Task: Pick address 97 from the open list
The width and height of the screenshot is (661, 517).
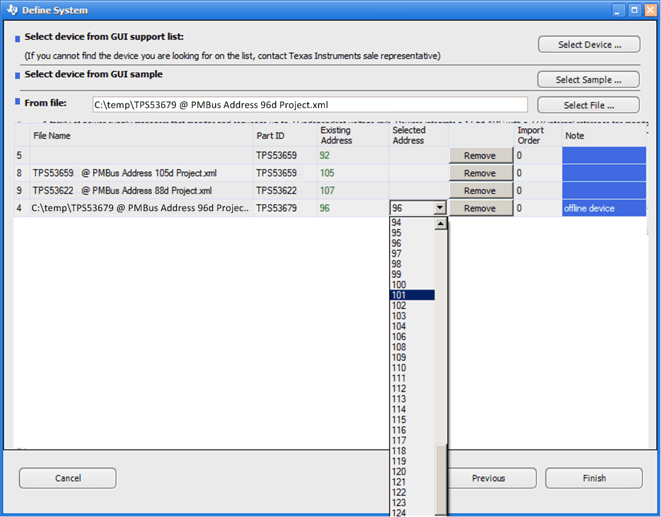Action: [x=412, y=254]
